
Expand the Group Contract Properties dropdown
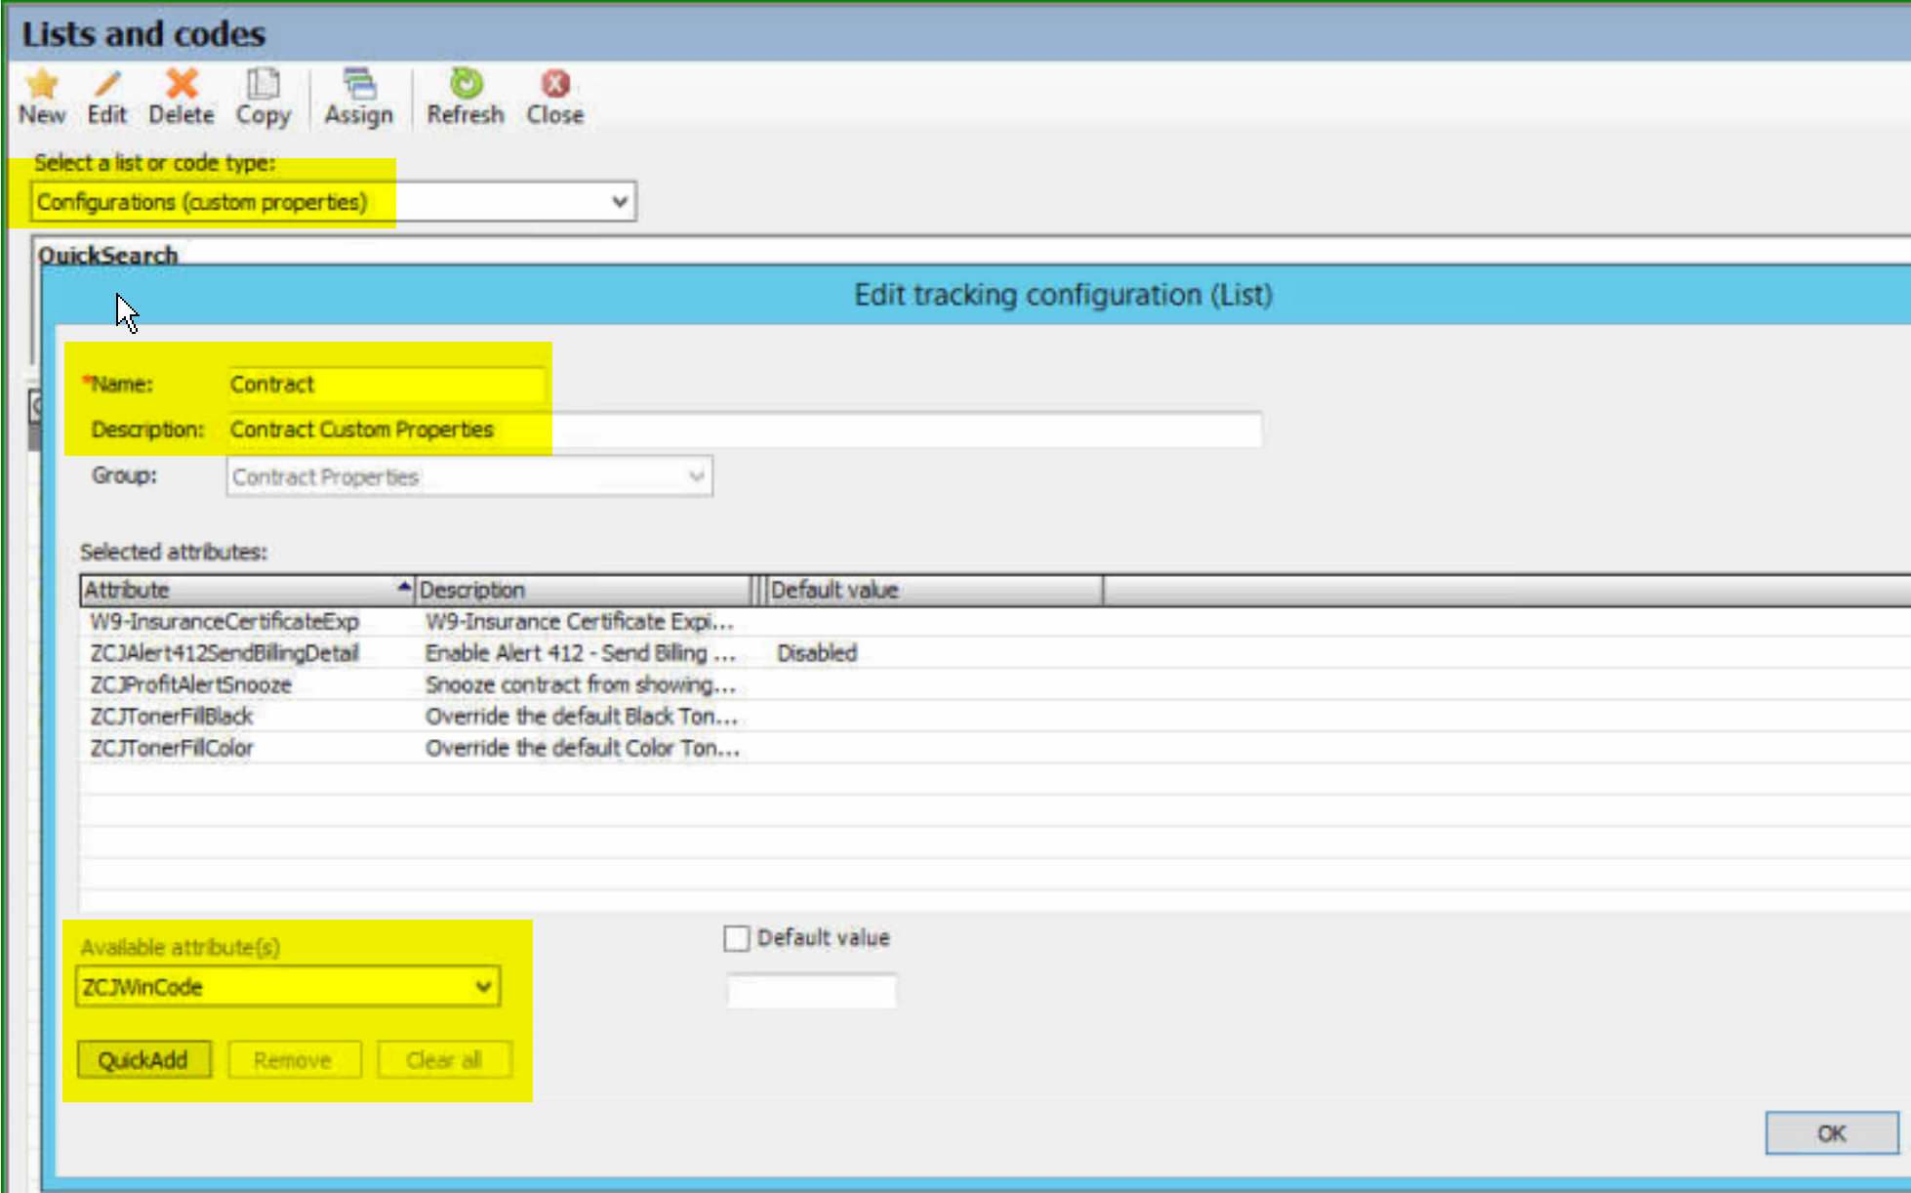pos(469,477)
